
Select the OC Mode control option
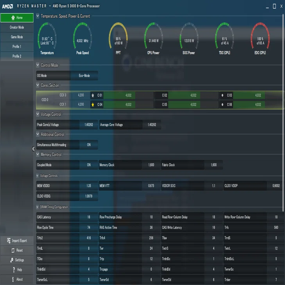[x=53, y=75]
